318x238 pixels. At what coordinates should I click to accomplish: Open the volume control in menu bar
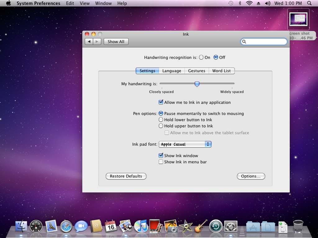pos(268,3)
